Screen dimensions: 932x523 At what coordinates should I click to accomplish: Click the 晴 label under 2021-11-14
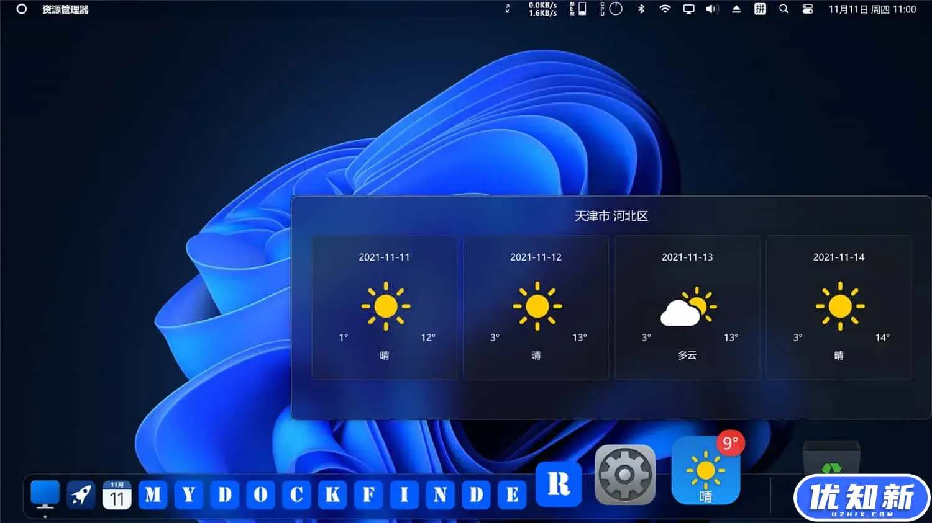pyautogui.click(x=839, y=355)
